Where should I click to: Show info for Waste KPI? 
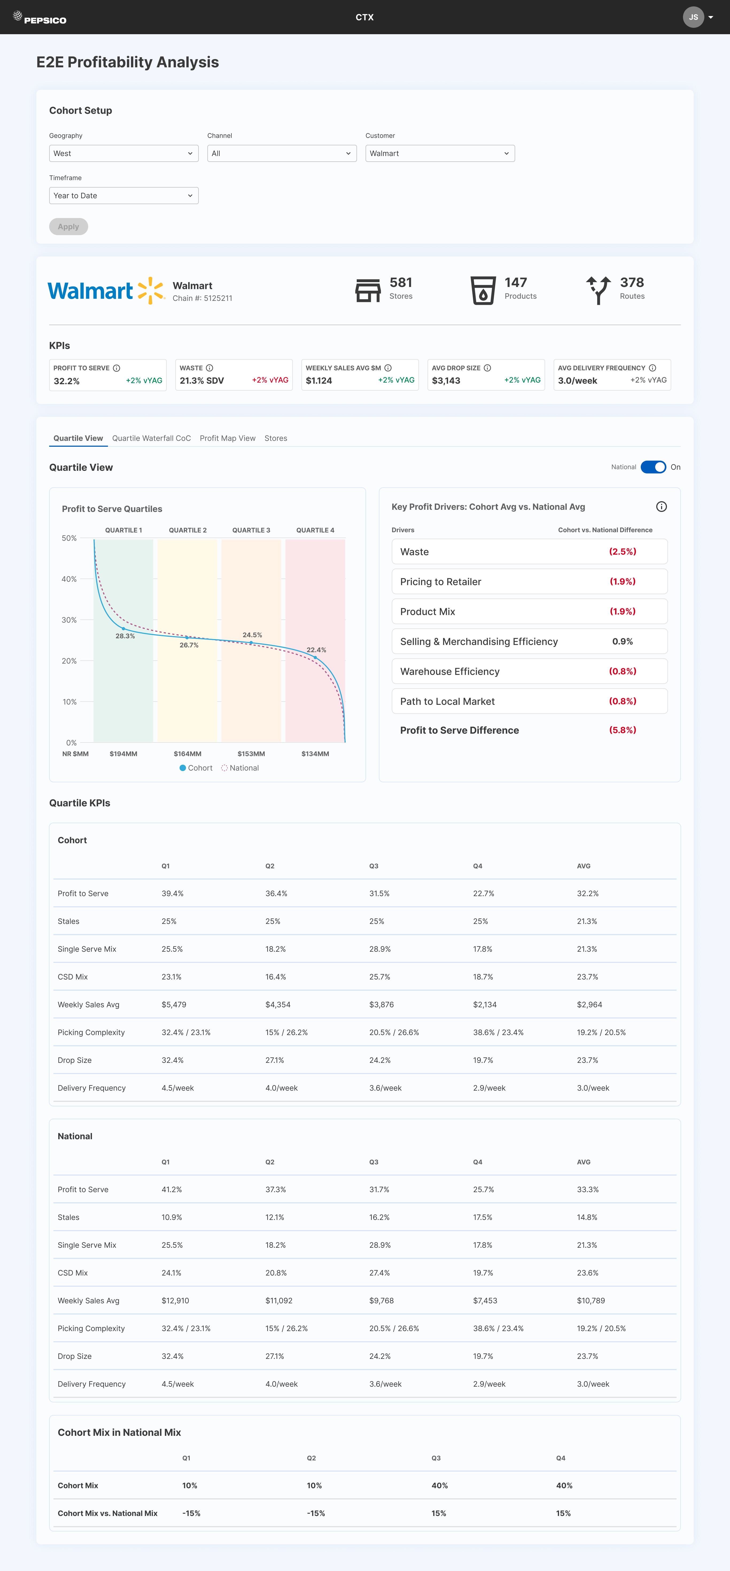(209, 368)
